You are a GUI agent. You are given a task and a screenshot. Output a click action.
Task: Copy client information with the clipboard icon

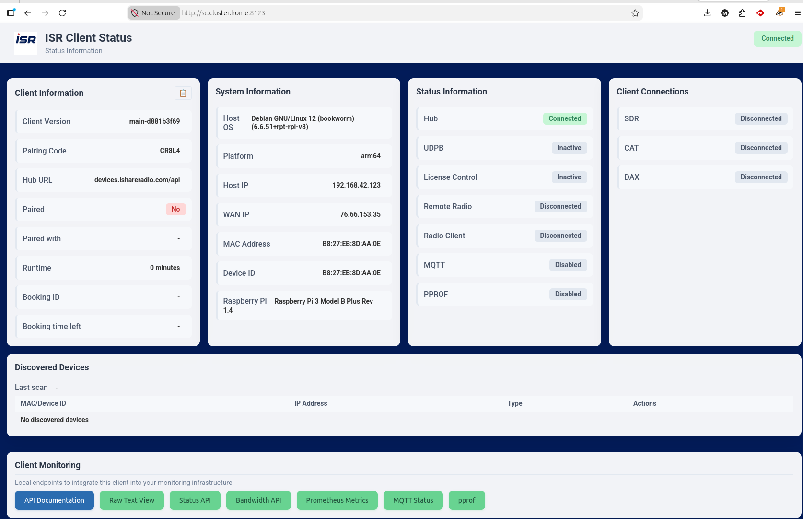coord(183,93)
